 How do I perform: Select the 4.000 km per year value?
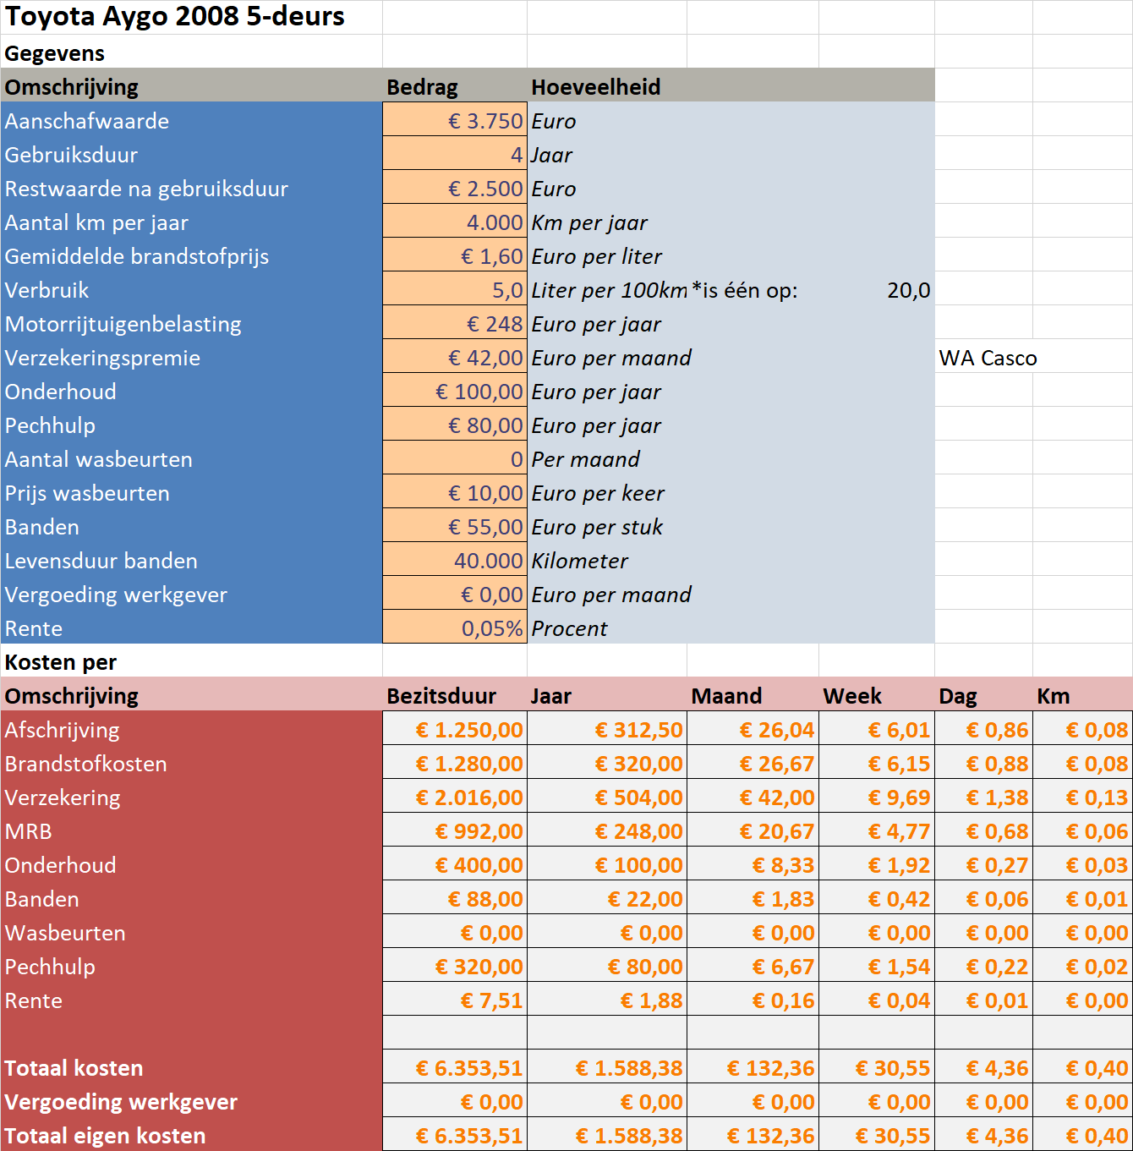point(455,221)
